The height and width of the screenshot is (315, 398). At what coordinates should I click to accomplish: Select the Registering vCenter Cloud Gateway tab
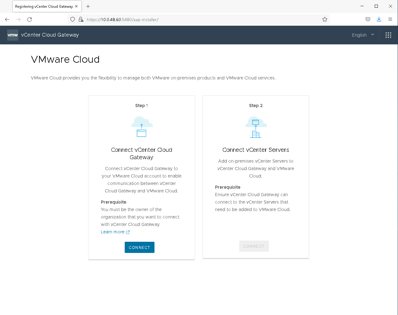[x=44, y=7]
